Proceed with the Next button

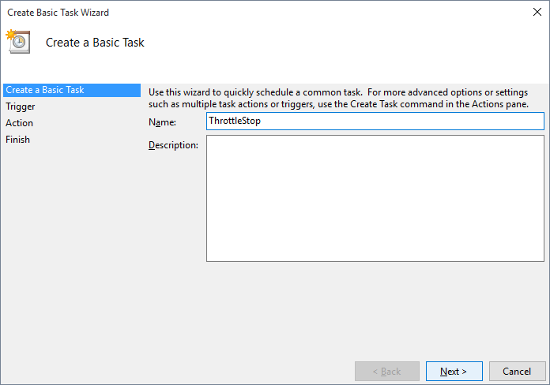click(454, 372)
